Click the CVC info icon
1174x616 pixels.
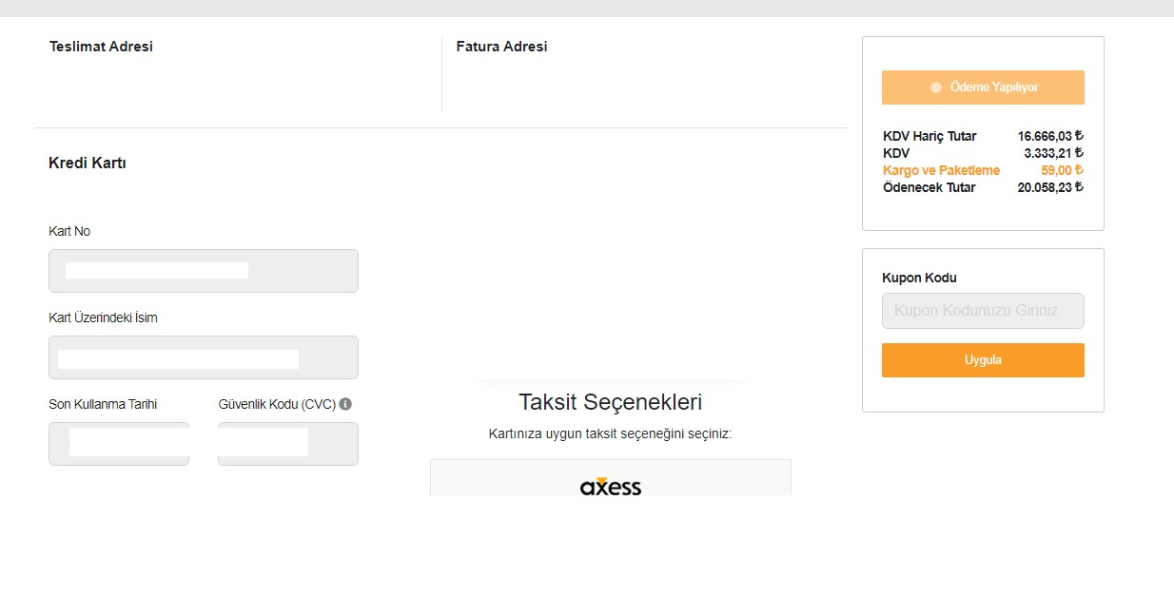[345, 404]
